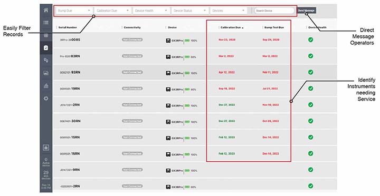The image size is (380, 196).
Task: Click battery indicator in 19RN row
Action: (187, 89)
